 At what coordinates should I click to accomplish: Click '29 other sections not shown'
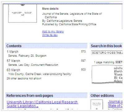(x=24, y=78)
